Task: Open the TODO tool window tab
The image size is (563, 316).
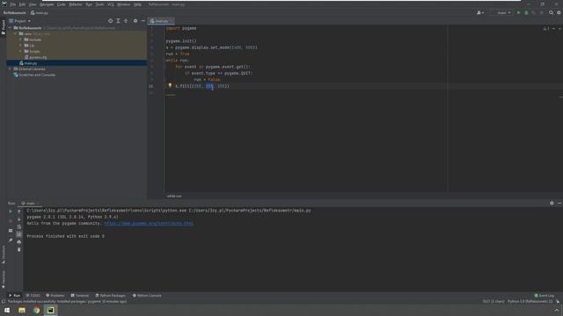Action: (33, 296)
